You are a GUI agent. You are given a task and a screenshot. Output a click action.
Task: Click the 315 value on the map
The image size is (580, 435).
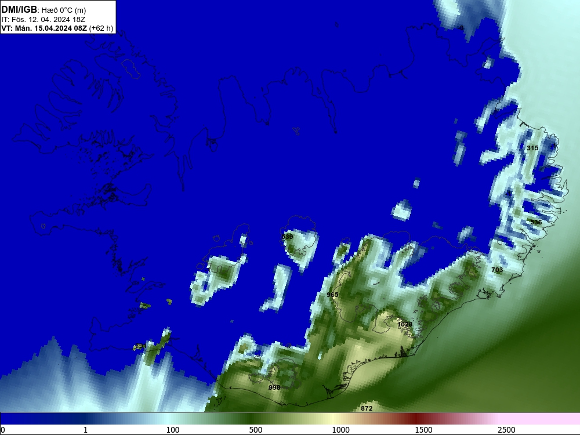(x=532, y=148)
